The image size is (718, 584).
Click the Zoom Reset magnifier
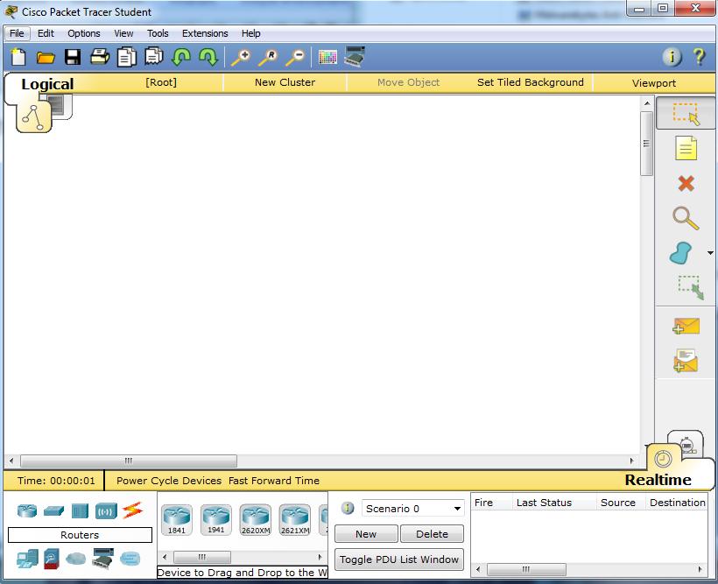[x=268, y=58]
